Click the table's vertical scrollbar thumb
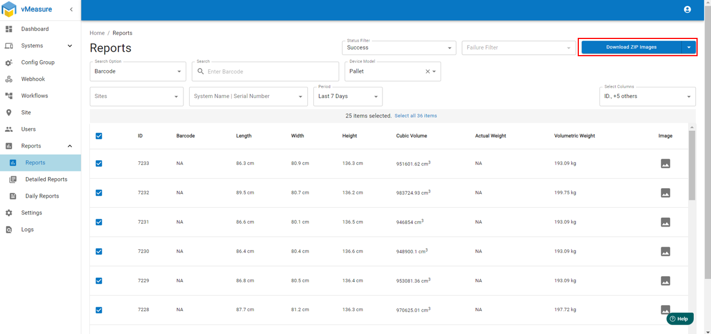 pos(692,165)
